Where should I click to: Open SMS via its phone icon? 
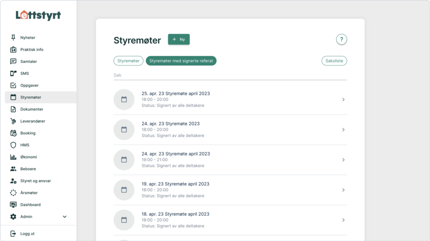coord(13,73)
